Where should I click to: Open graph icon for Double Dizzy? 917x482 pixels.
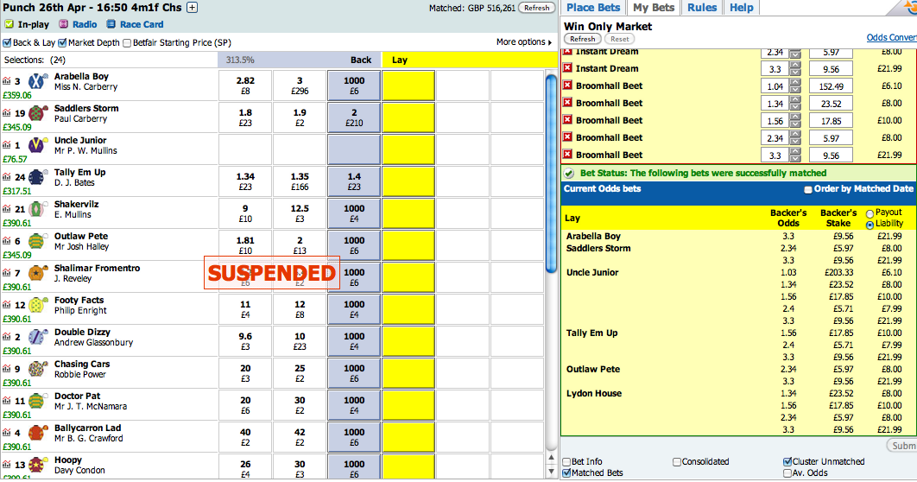coord(6,337)
